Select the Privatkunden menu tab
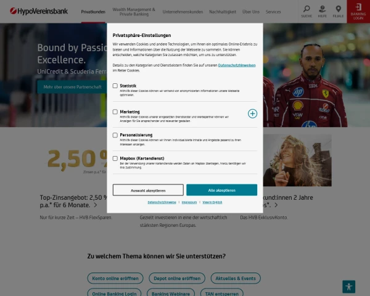This screenshot has height=296, width=370. tap(93, 12)
